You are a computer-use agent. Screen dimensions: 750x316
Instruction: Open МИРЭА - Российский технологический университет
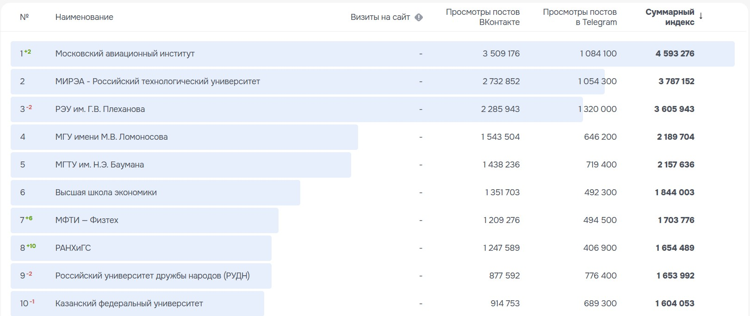(157, 81)
